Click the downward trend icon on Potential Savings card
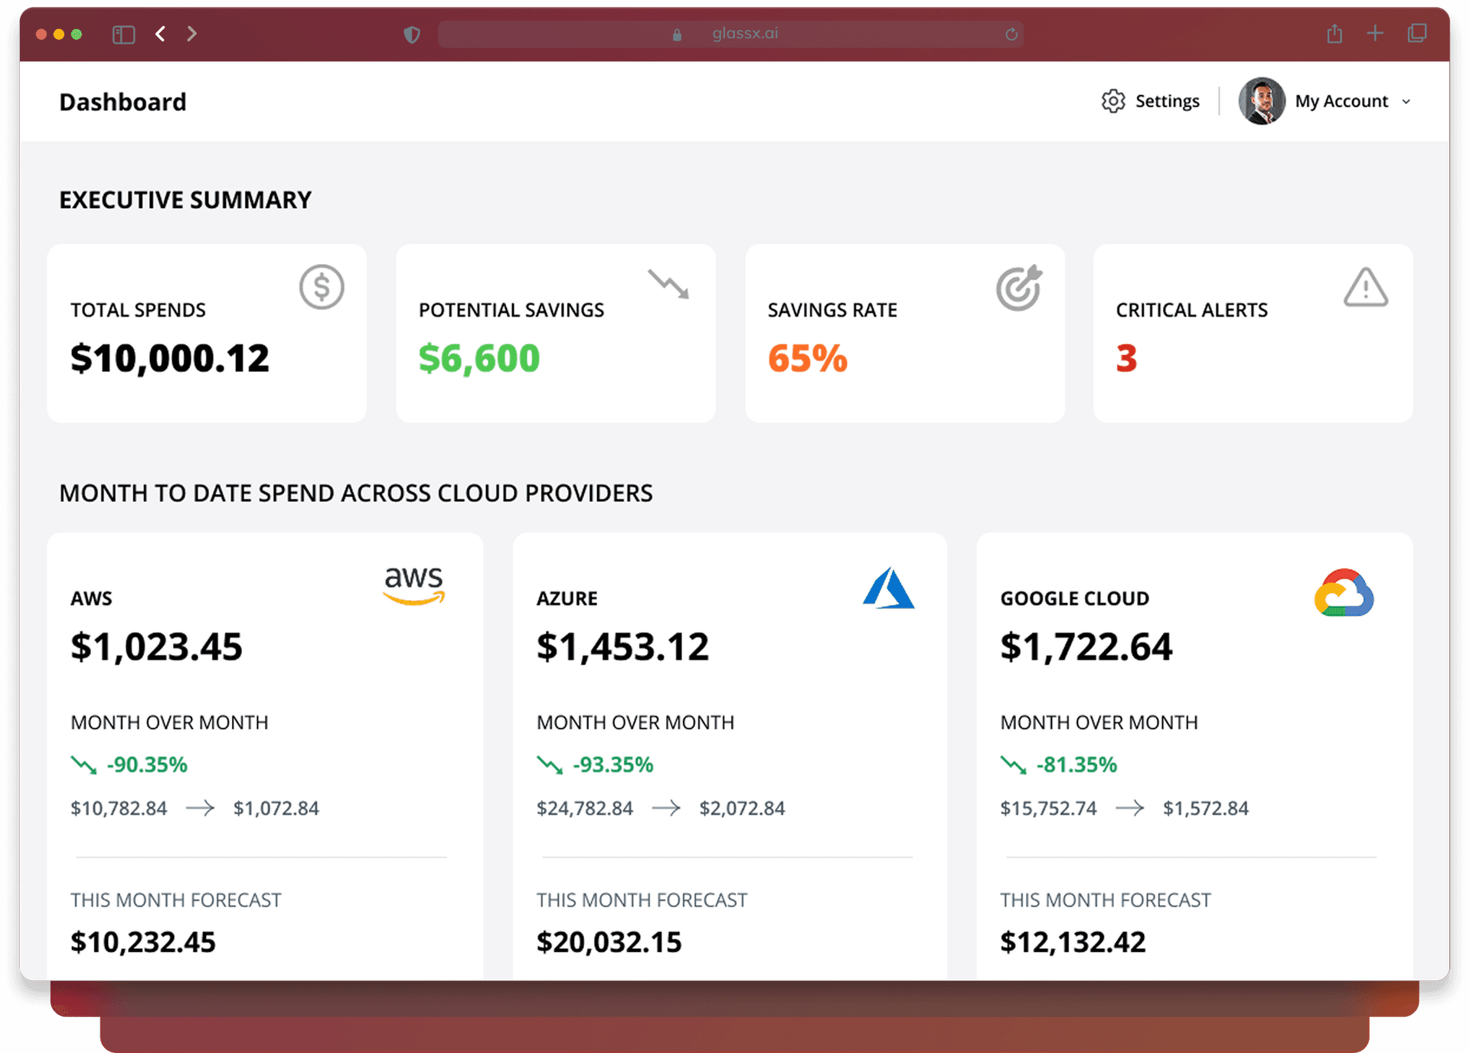 coord(668,284)
